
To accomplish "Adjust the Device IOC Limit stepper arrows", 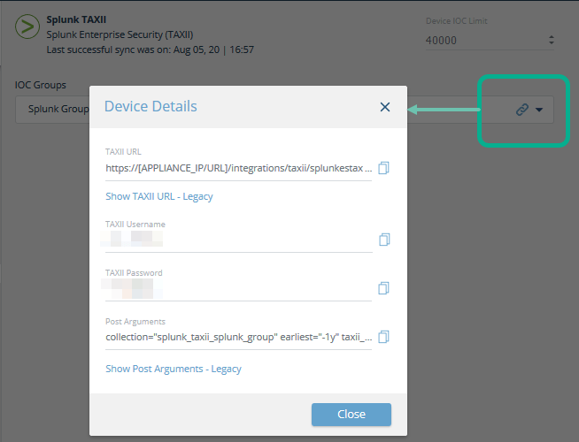I will (x=552, y=40).
